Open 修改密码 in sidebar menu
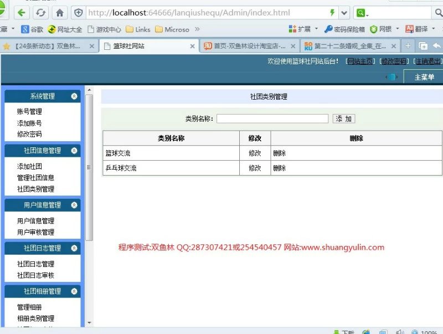The image size is (443, 334). pos(29,134)
